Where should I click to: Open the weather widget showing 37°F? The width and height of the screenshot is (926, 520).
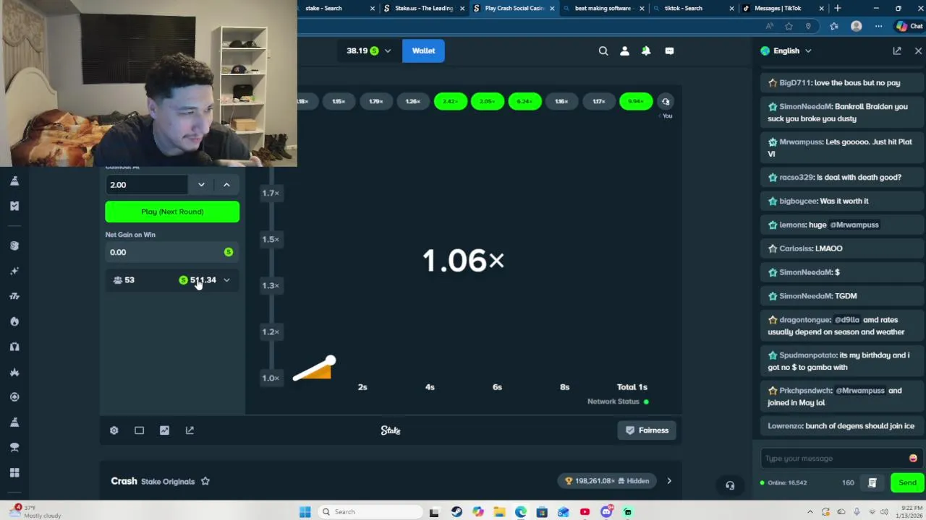[x=36, y=511]
